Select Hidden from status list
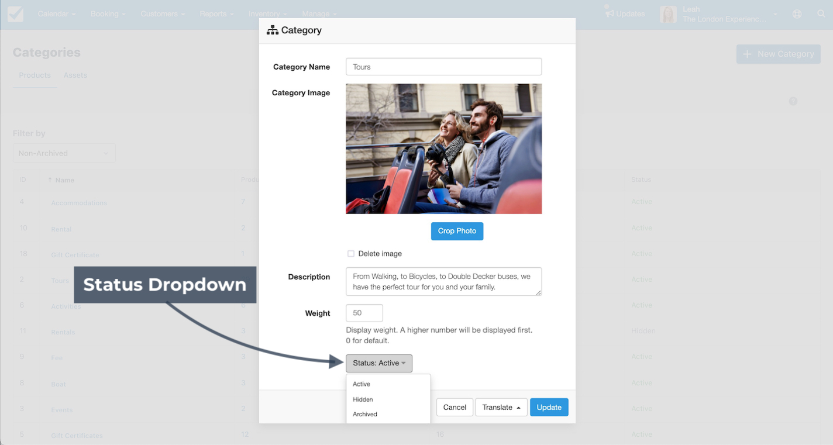 click(363, 399)
